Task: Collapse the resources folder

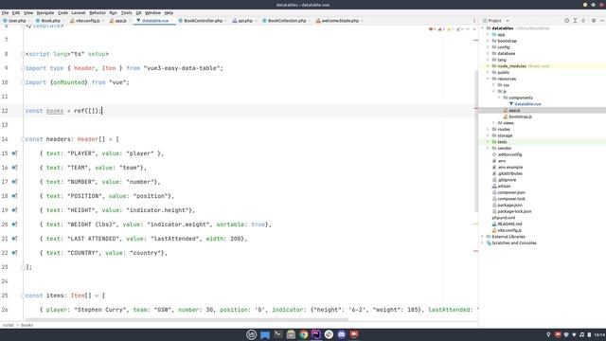Action: [489, 79]
